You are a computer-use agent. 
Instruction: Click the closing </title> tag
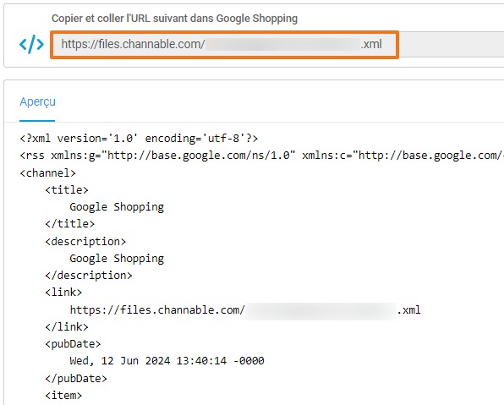69,224
